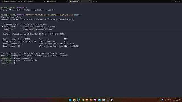Screen dimensions: 182x102
Task: Click the https://github.com/chef/bento link
Action: click(x=52, y=56)
